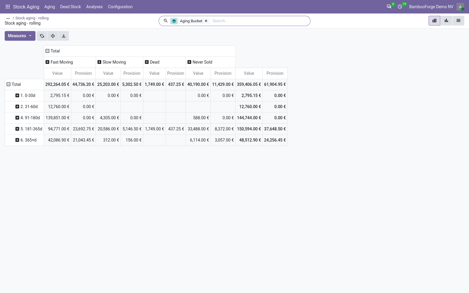Open the Analyses menu
This screenshot has width=469, height=293.
click(94, 7)
